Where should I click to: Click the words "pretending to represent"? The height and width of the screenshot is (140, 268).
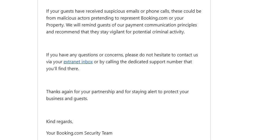coord(118,18)
